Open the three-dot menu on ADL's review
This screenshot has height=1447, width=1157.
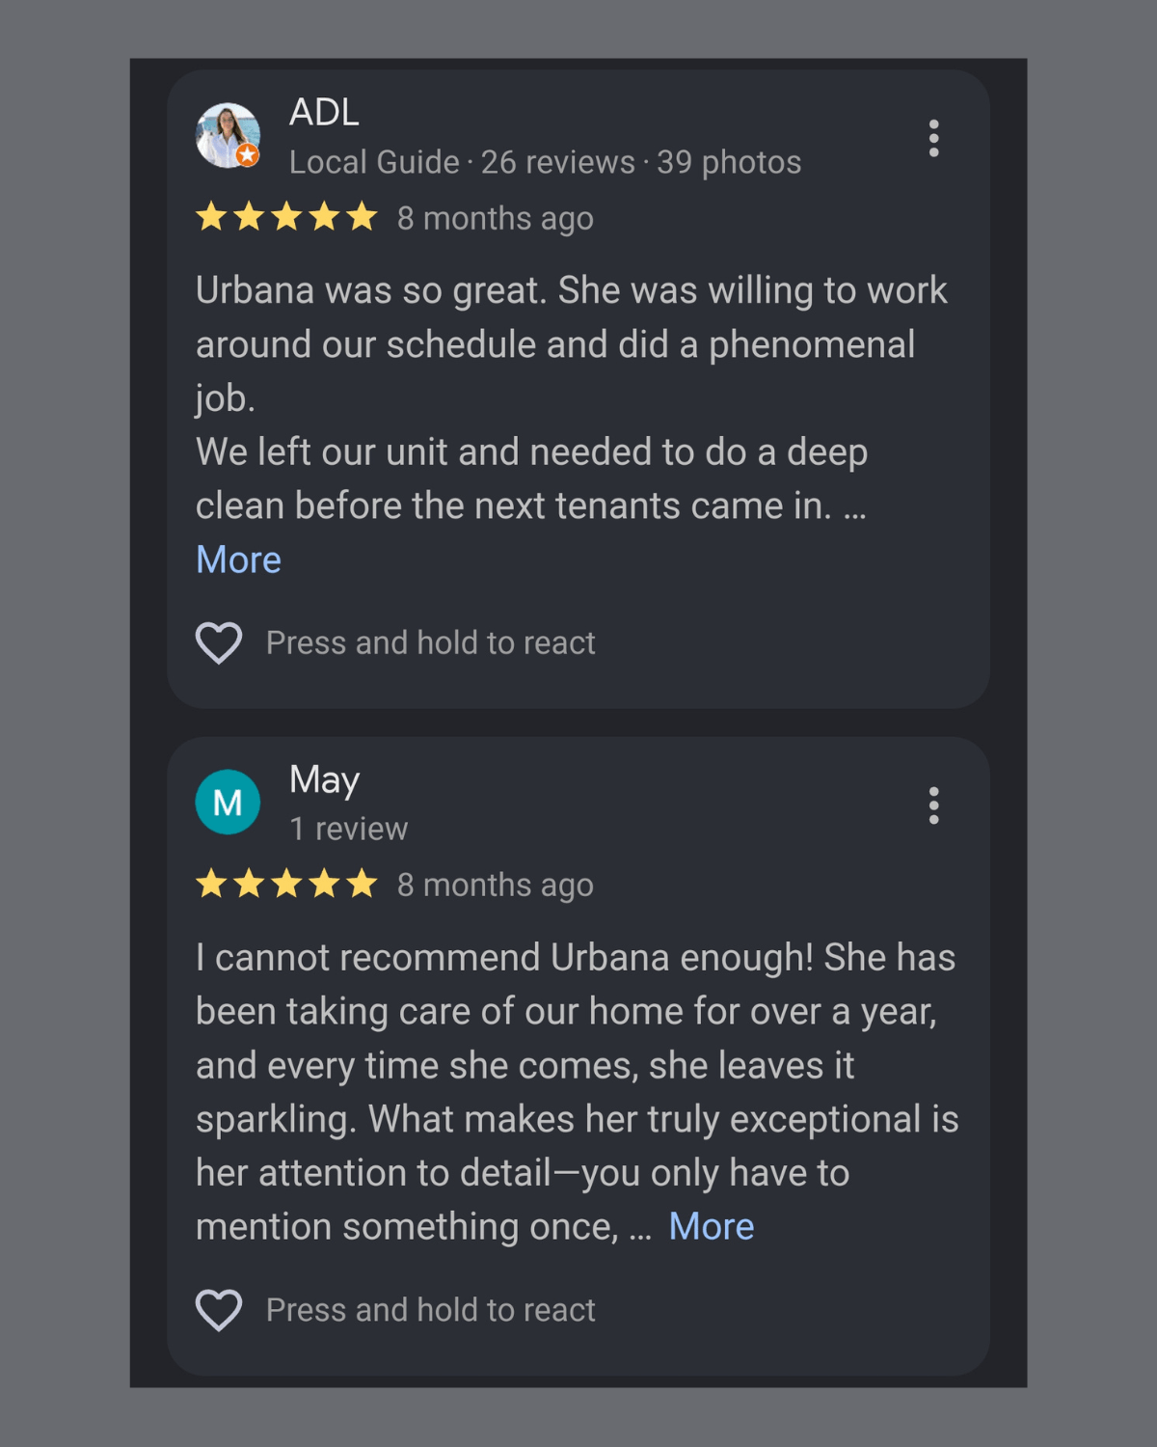tap(933, 138)
